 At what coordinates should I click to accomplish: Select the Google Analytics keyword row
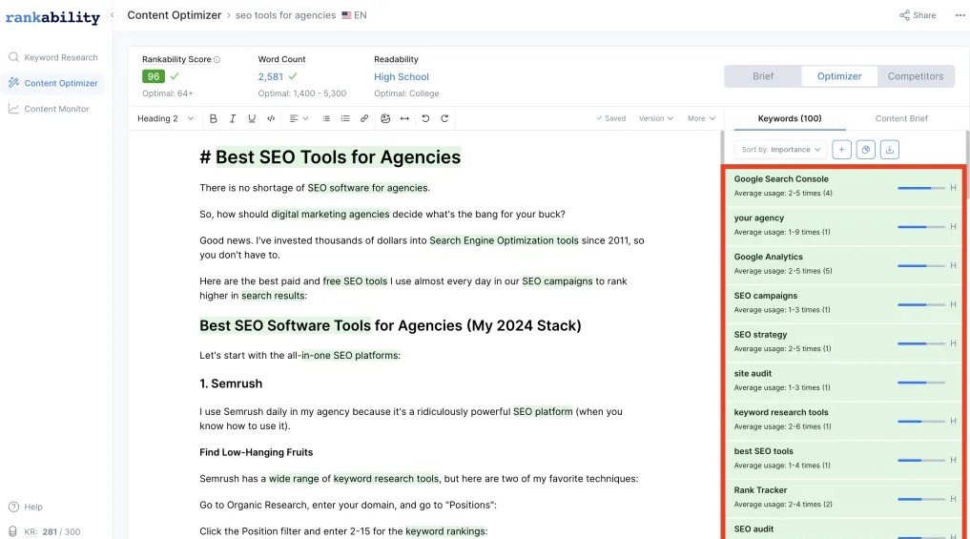point(844,264)
